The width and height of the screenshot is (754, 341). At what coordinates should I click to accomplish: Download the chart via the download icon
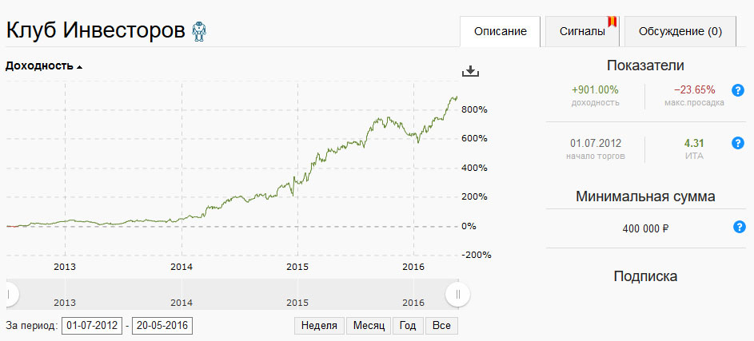[470, 71]
